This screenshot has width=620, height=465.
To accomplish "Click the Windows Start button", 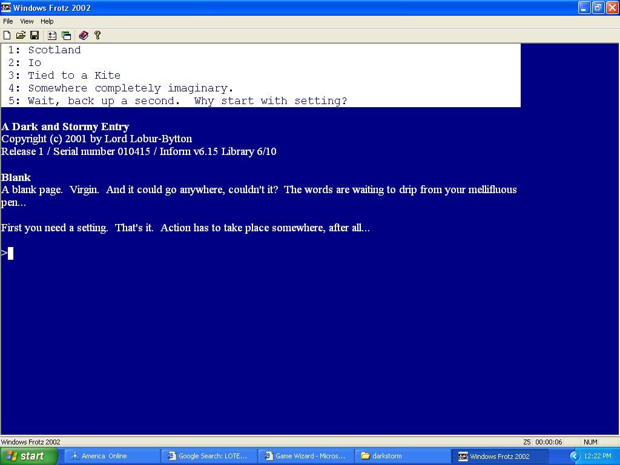I will 29,457.
